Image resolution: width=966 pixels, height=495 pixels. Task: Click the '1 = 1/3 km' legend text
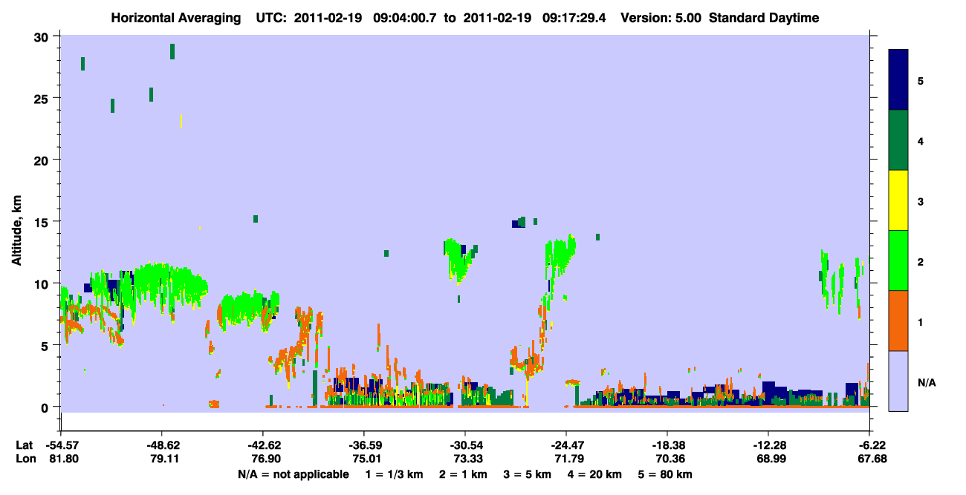click(x=394, y=474)
